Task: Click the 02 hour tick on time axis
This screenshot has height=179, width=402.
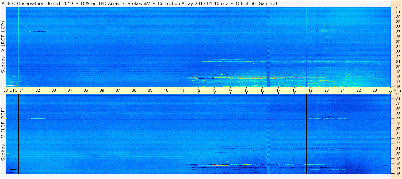Action: point(38,90)
